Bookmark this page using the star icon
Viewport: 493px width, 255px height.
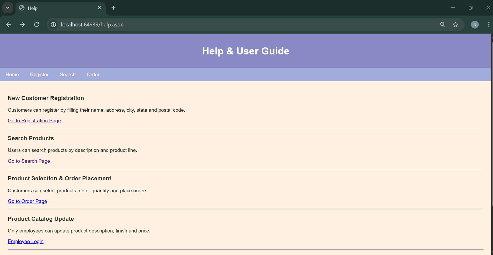[x=455, y=25]
